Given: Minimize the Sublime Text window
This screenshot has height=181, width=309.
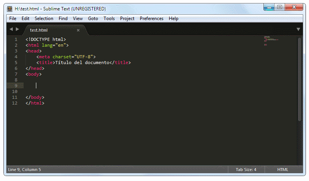Looking at the screenshot, I should point(269,7).
